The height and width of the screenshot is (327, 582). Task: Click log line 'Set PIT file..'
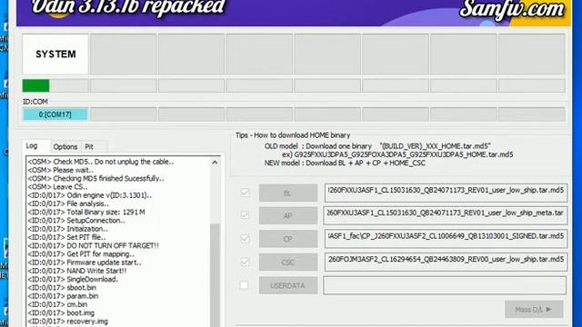click(x=66, y=237)
